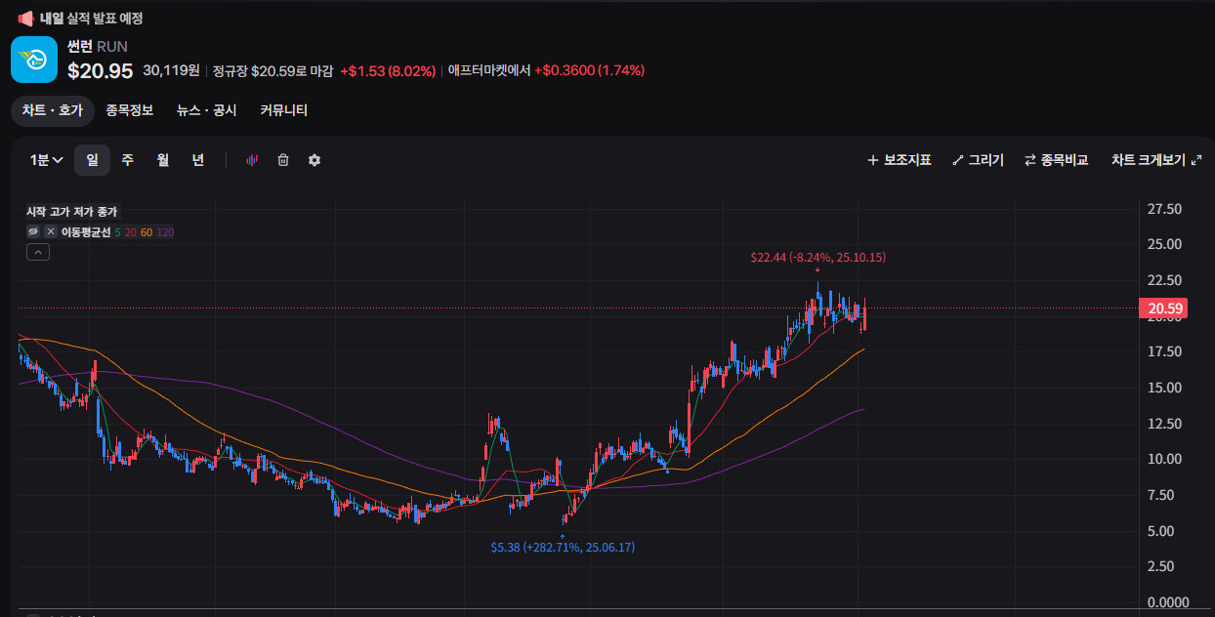Click the megaphone earnings announcement icon
1215x617 pixels.
click(x=26, y=18)
